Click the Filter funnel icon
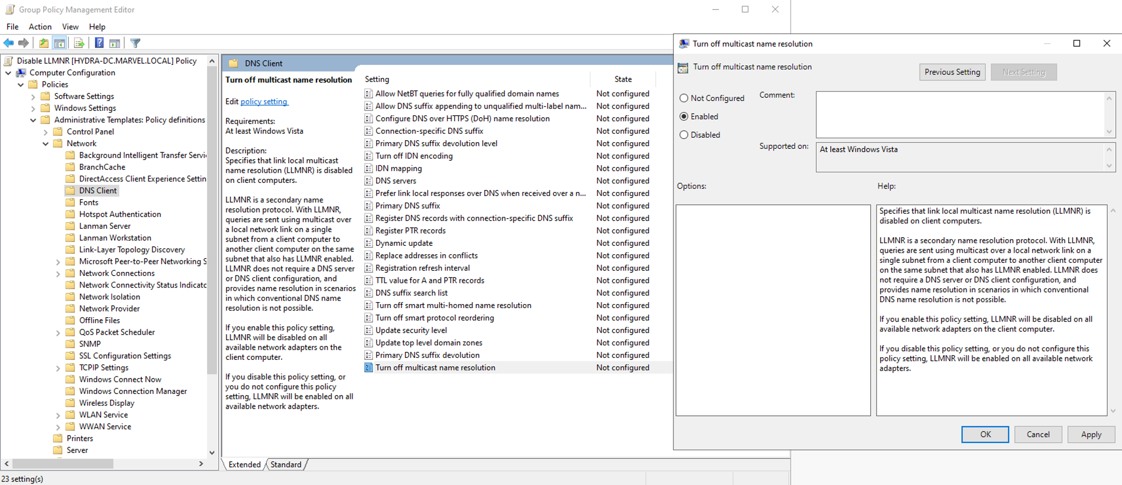This screenshot has height=485, width=1122. [135, 43]
